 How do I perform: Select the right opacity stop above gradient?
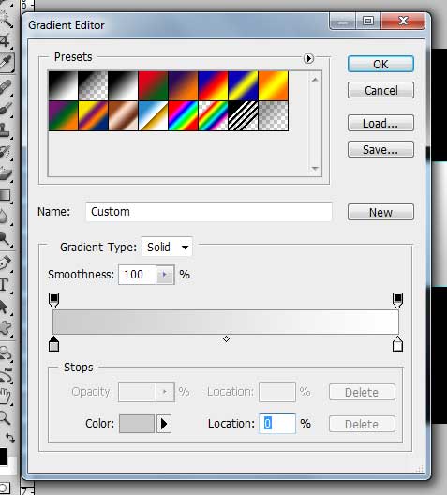point(397,300)
